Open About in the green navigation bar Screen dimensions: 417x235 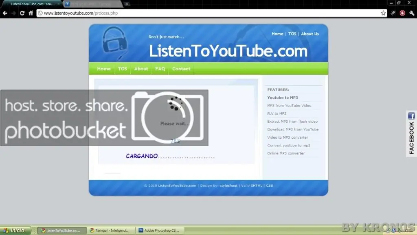pyautogui.click(x=141, y=69)
